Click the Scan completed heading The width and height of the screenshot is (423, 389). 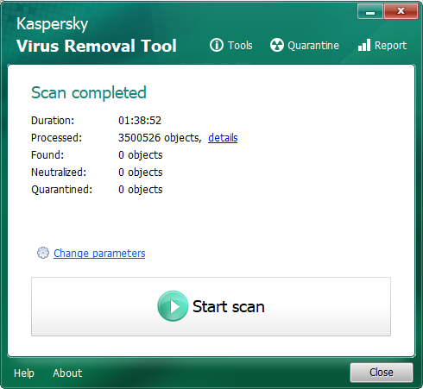pyautogui.click(x=89, y=92)
